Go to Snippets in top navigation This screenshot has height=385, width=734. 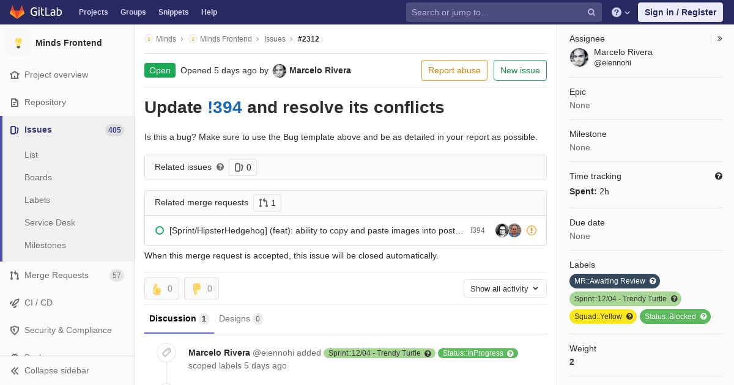[173, 12]
